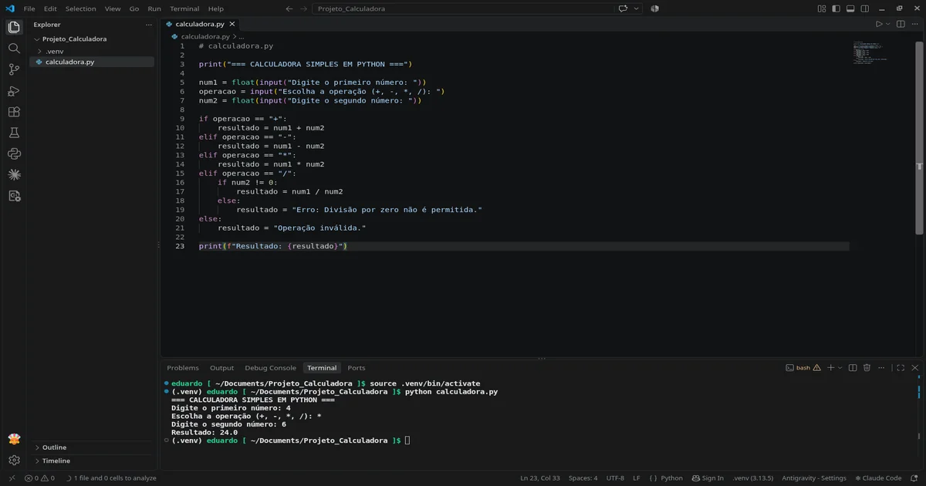Change end of line sequence LF
The width and height of the screenshot is (926, 486).
pyautogui.click(x=637, y=478)
